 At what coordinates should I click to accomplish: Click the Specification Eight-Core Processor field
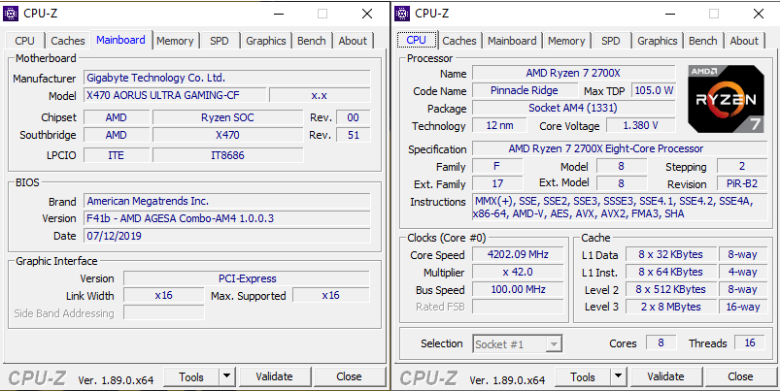(x=620, y=148)
